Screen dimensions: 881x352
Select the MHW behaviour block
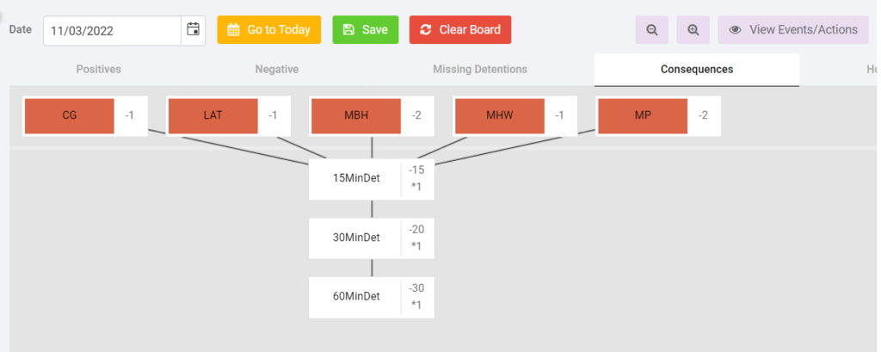point(500,116)
